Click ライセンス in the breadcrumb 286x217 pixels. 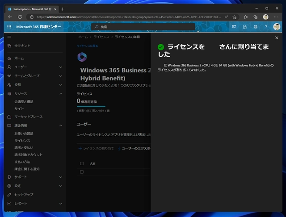(x=101, y=37)
